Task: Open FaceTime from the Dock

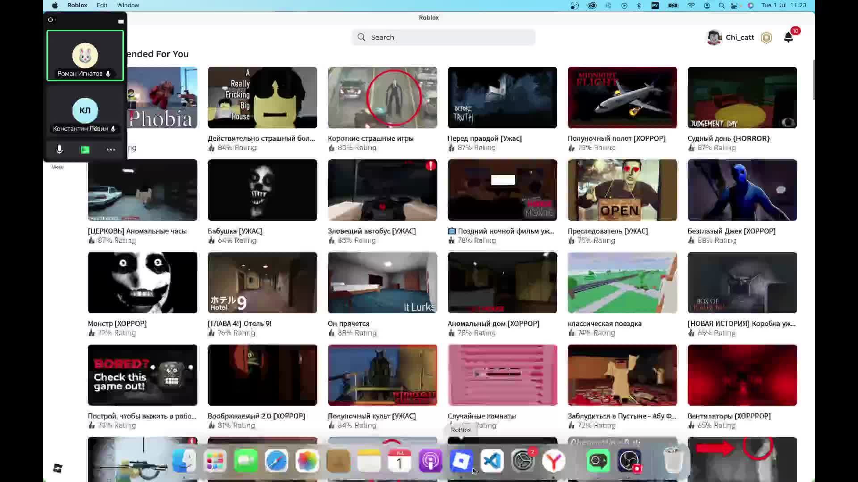Action: point(246,461)
